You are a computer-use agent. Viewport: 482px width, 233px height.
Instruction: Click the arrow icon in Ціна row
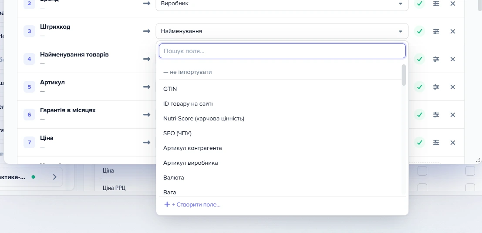[147, 143]
